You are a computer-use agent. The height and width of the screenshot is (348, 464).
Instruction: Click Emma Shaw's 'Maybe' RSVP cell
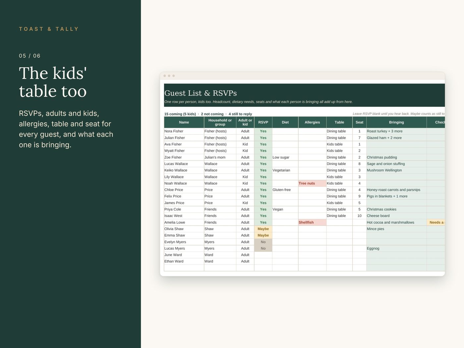point(263,235)
